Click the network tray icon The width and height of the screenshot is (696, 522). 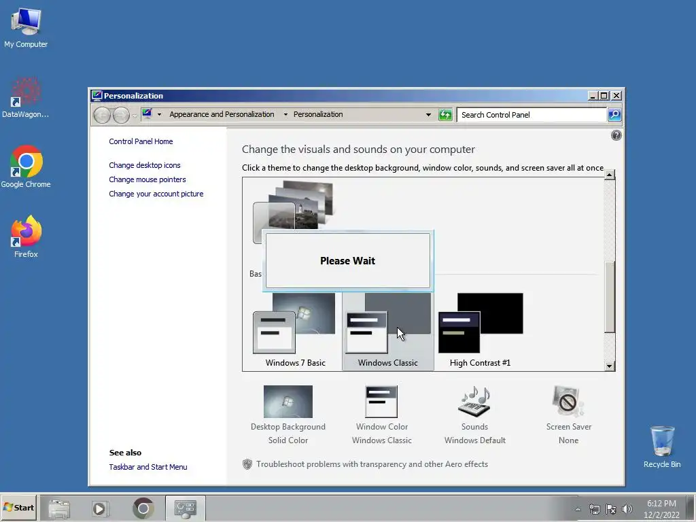pyautogui.click(x=594, y=509)
